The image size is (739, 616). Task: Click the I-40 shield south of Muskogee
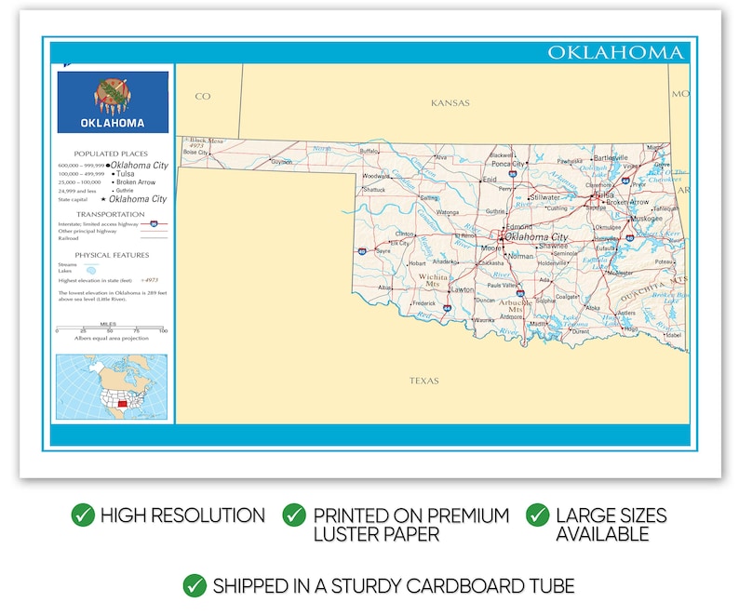(x=630, y=238)
